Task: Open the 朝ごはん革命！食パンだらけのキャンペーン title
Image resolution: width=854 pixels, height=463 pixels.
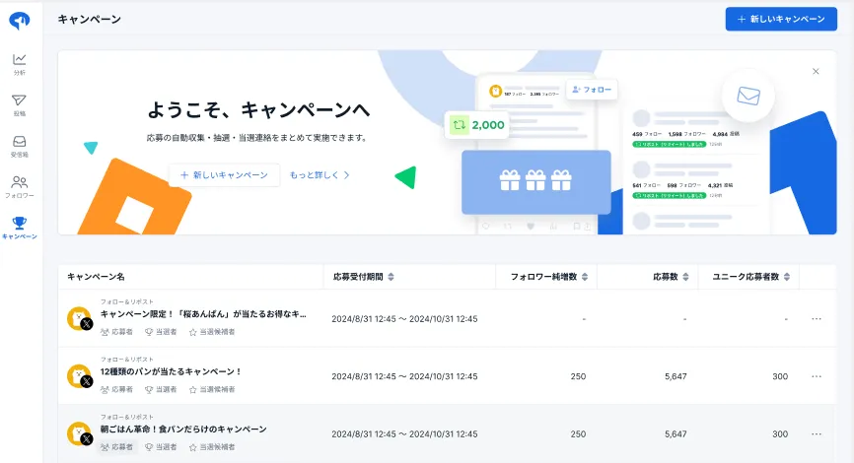Action: click(183, 429)
